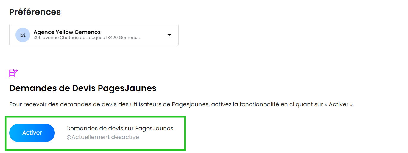Click the Actuellement désactivé status text
408x153 pixels.
tap(105, 137)
